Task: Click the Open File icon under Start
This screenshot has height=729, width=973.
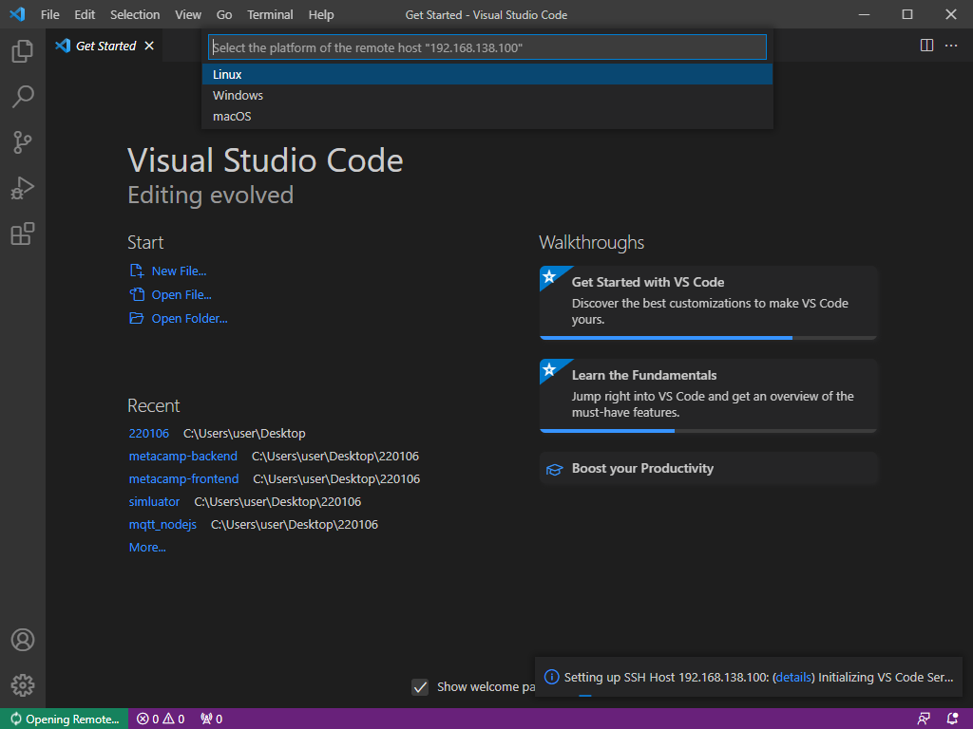Action: [x=137, y=294]
